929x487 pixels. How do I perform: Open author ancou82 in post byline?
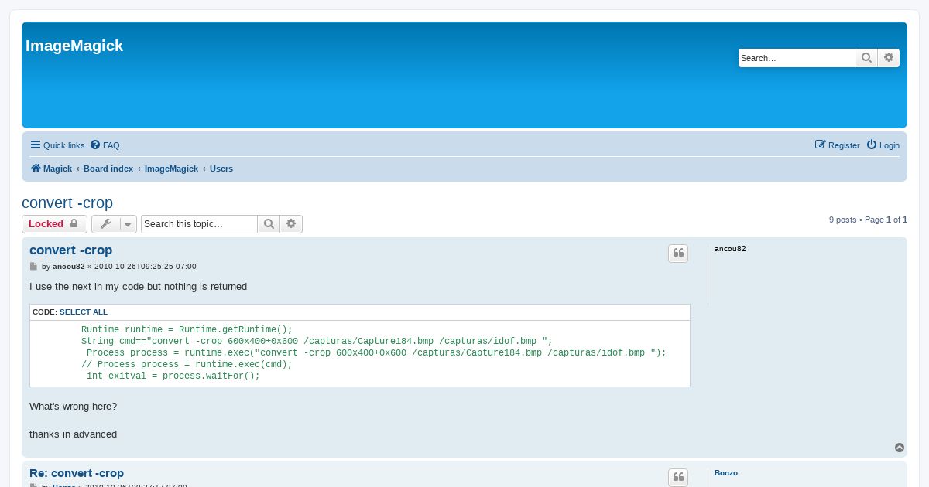(x=69, y=267)
